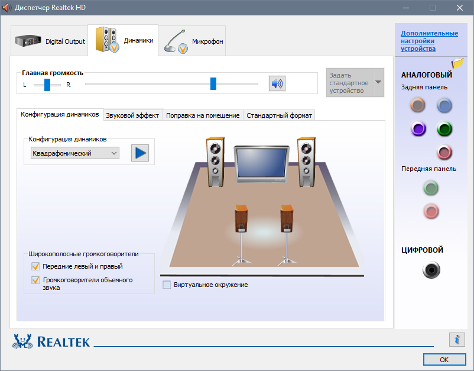Click the title bar speaker icon
Viewport: 474px width, 371px height.
coord(7,8)
